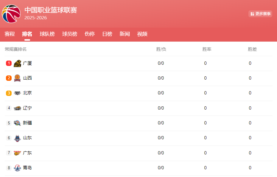Viewport: 277px width, 177px height.
Task: Click the 新疆 team logo
Action: pos(17,123)
